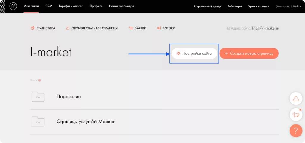305x143 pixels.
Task: Open Уроки и статьи
Action: coord(259,6)
